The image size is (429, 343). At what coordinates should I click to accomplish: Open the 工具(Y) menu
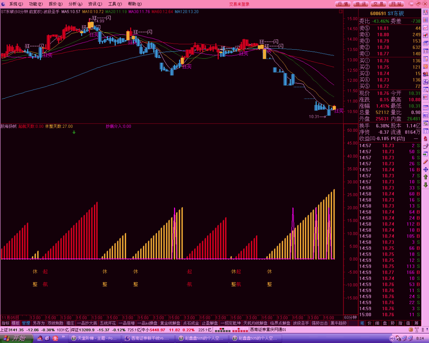click(x=115, y=4)
